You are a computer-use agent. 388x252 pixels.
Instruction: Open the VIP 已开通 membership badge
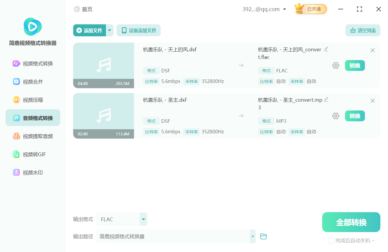(x=310, y=9)
